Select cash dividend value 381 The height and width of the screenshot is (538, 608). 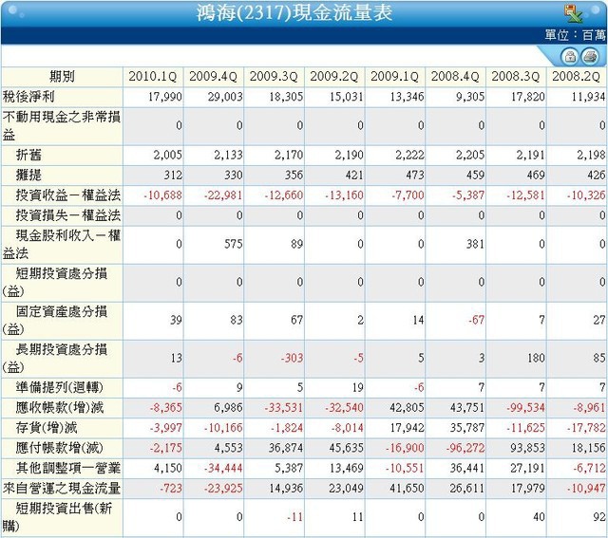[476, 244]
